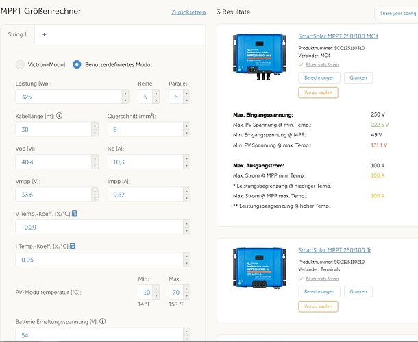Open SmartSolar MPPT 250/100 Tr link

pos(334,250)
